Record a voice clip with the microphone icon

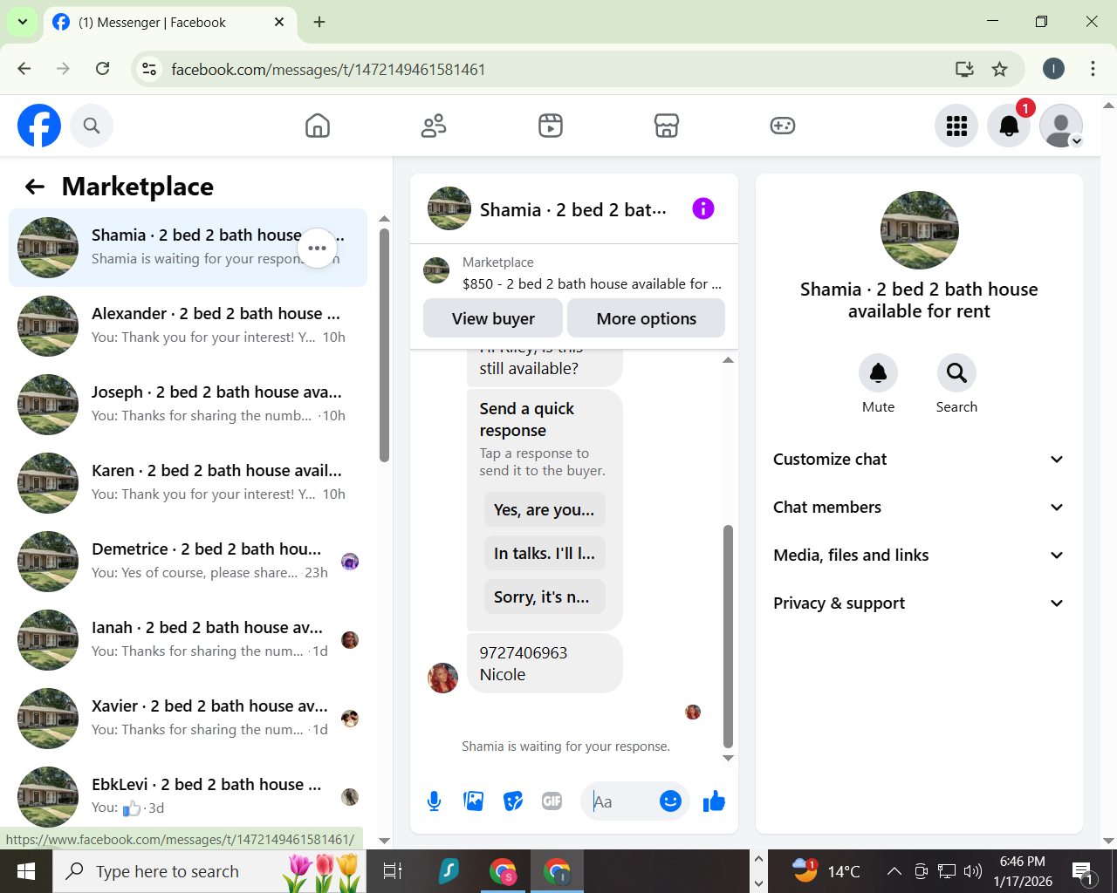pyautogui.click(x=434, y=801)
